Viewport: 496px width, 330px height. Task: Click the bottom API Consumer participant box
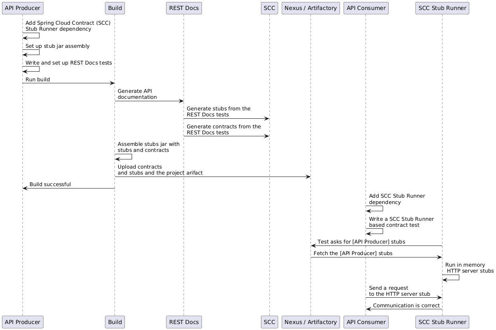[x=366, y=322]
